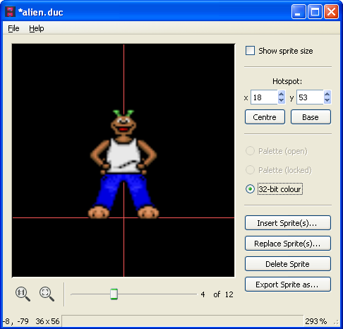Click the 36 x 56 sprite size text
The width and height of the screenshot is (343, 329).
[x=47, y=321]
